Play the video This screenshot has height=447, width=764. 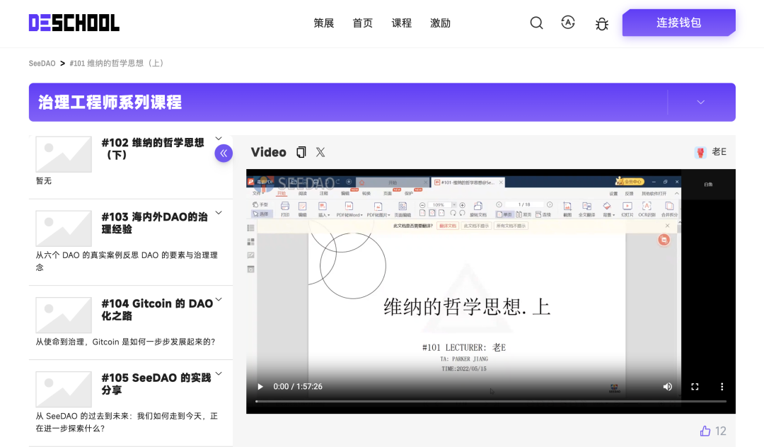click(x=260, y=387)
